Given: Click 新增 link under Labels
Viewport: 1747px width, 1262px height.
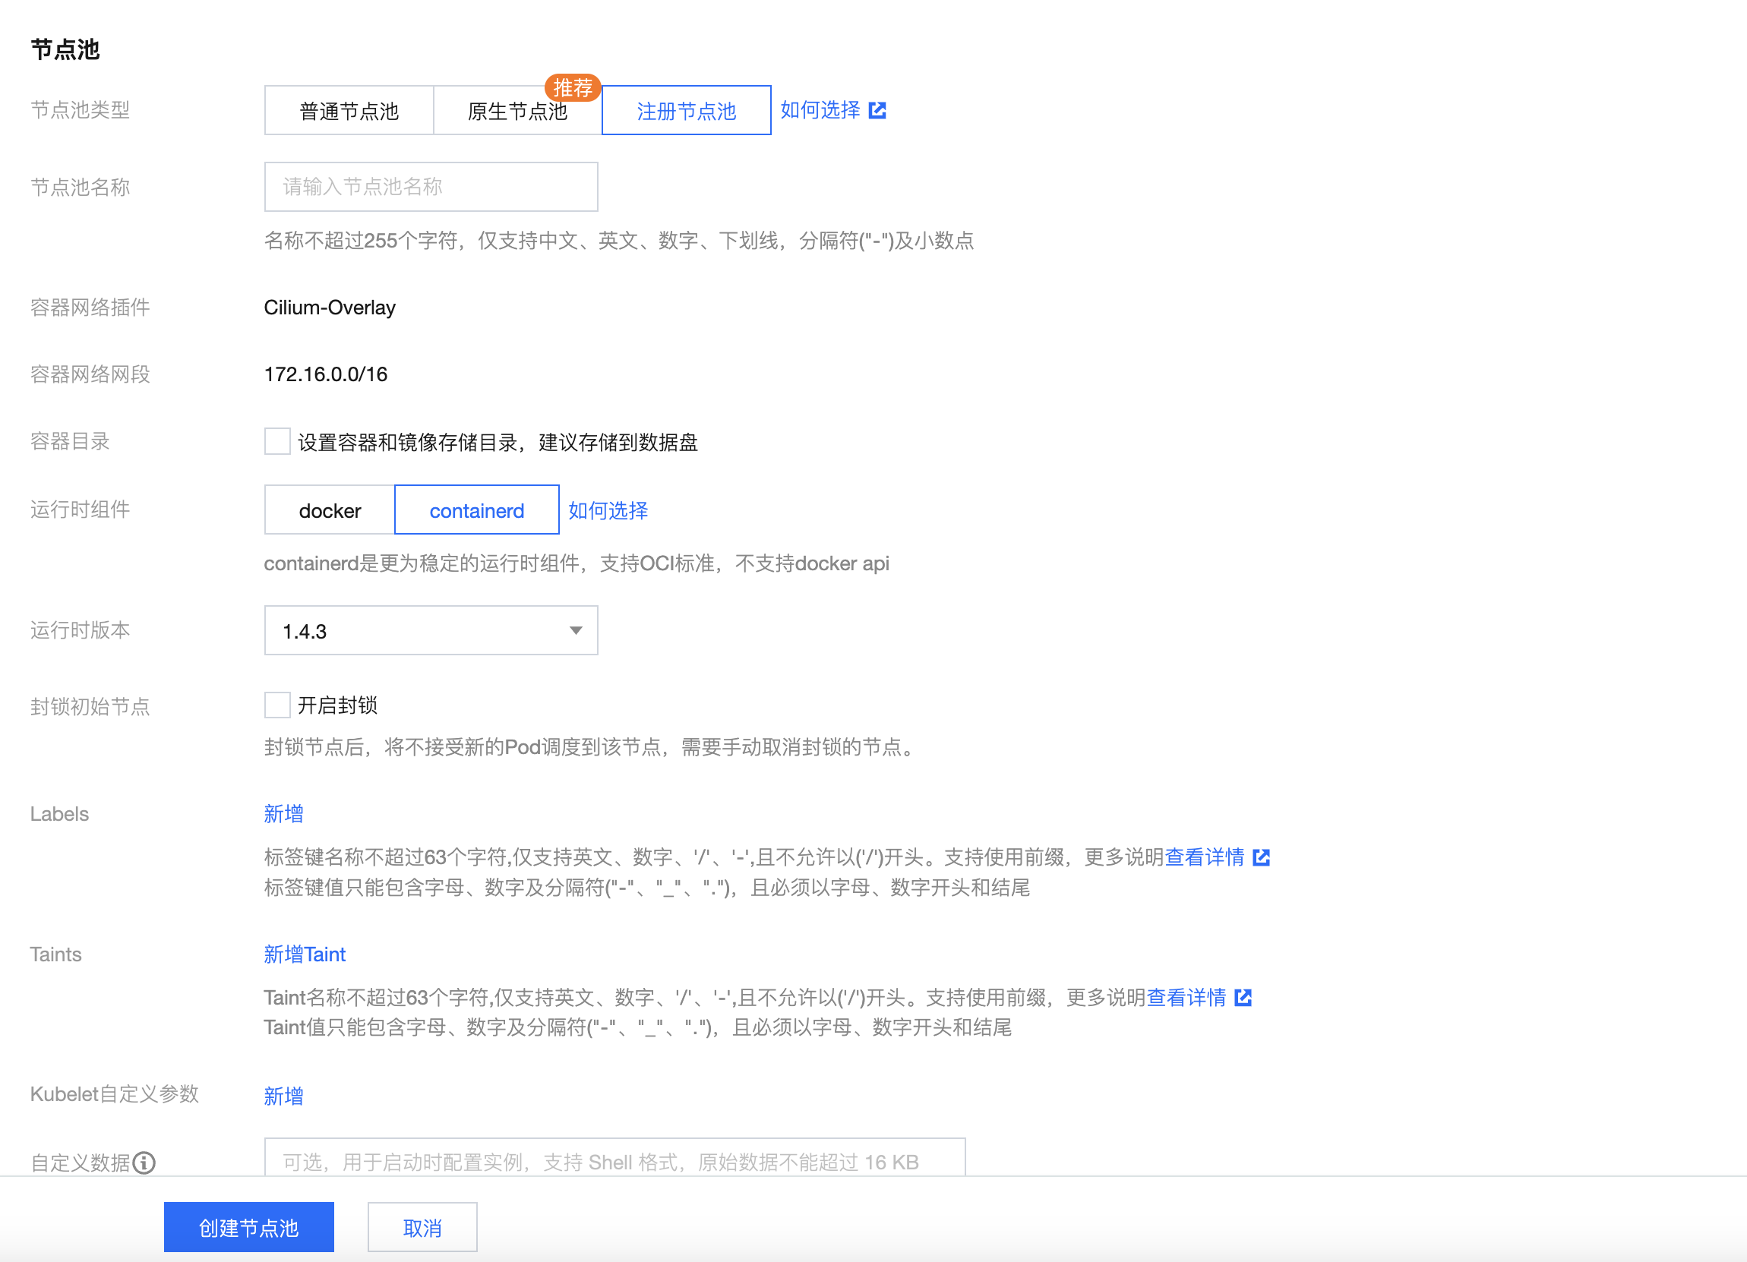Looking at the screenshot, I should [x=283, y=814].
